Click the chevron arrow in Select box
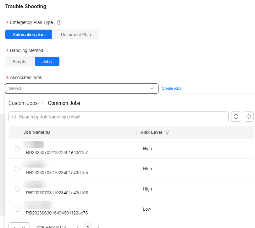Image resolution: width=255 pixels, height=228 pixels. coord(152,88)
